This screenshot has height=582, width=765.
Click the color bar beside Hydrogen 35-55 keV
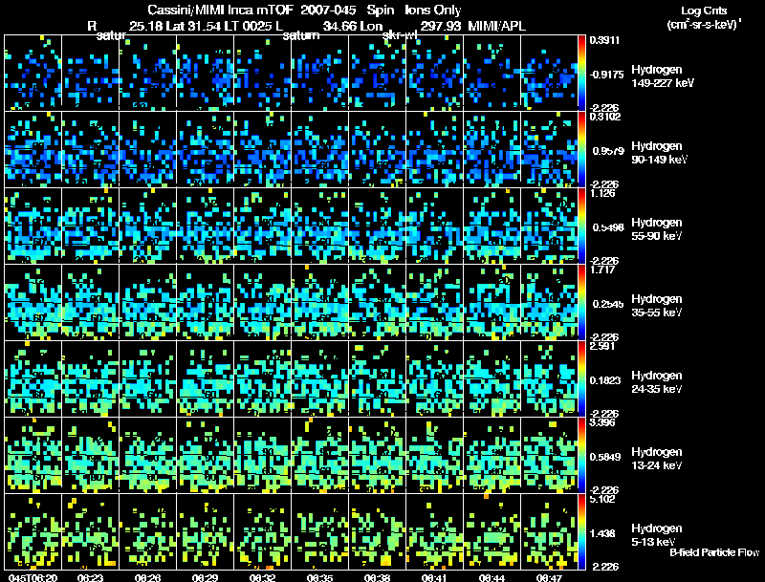[x=581, y=302]
